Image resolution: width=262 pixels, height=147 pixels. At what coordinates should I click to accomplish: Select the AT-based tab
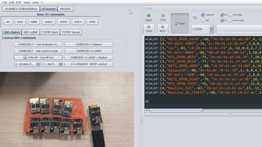49,9
